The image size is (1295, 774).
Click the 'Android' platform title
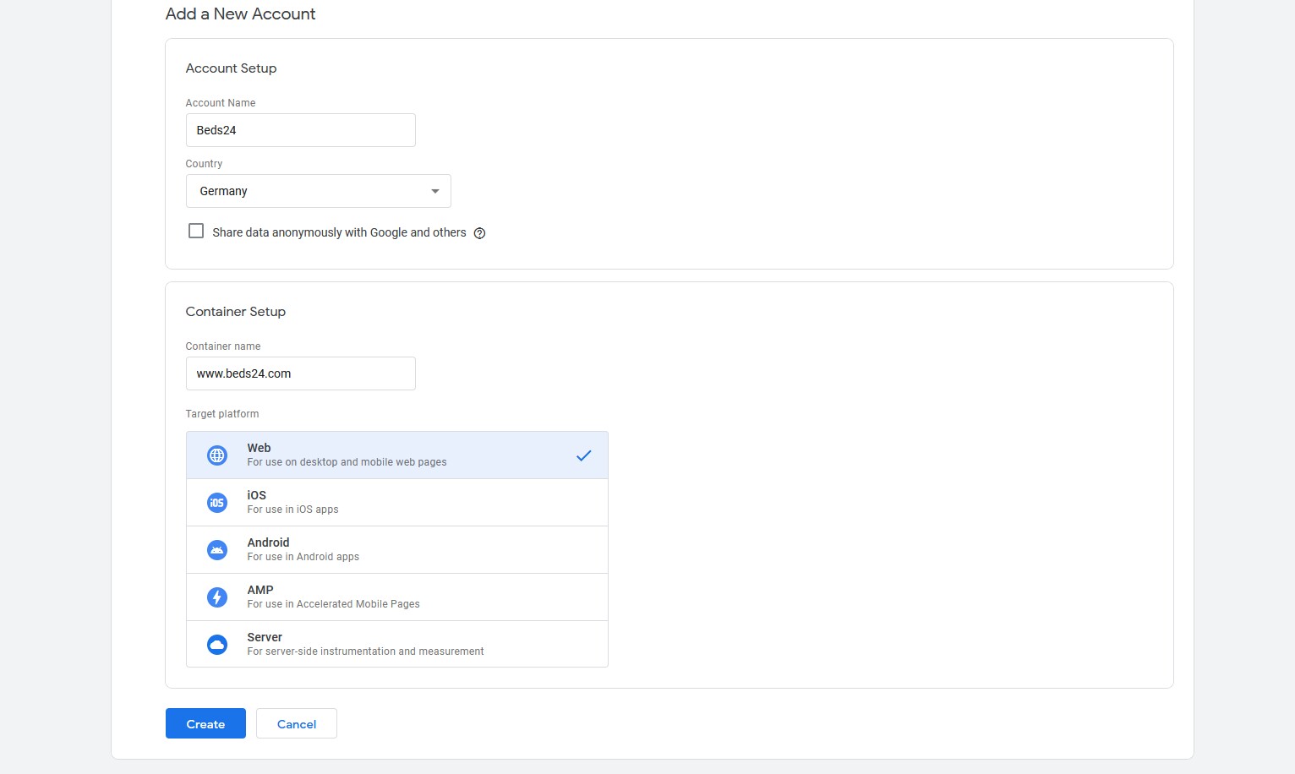[x=268, y=542]
